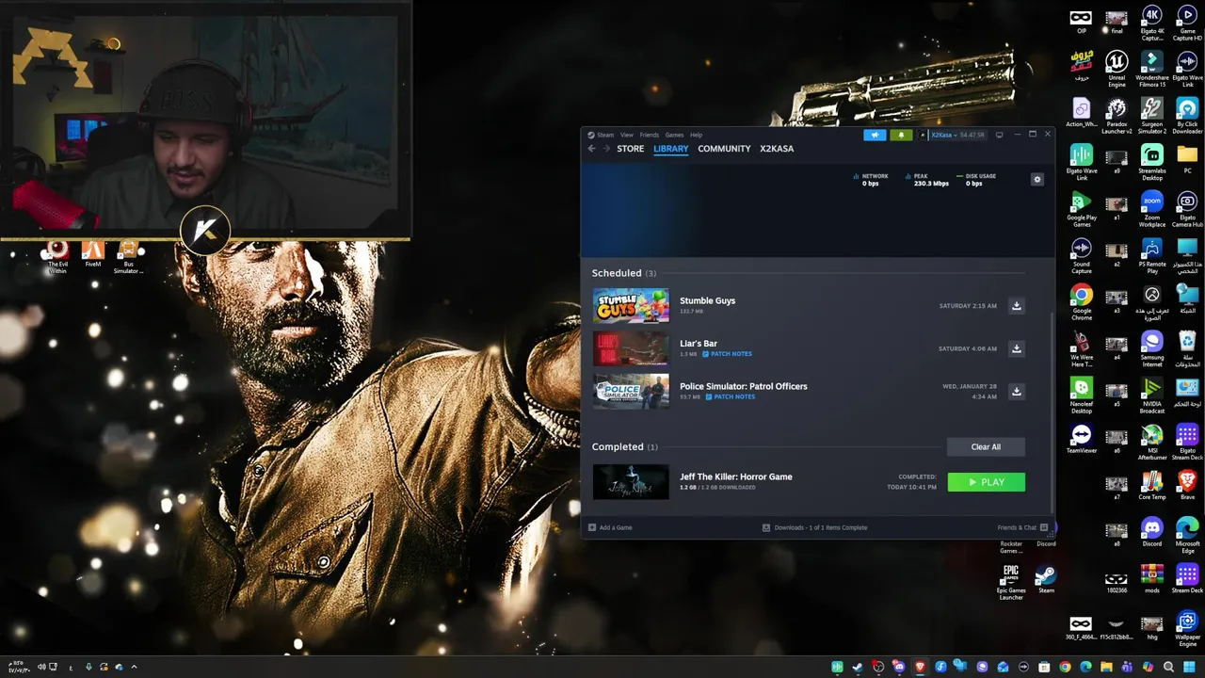The width and height of the screenshot is (1205, 678).
Task: Select The Evil Within desktop icon
Action: tap(57, 256)
